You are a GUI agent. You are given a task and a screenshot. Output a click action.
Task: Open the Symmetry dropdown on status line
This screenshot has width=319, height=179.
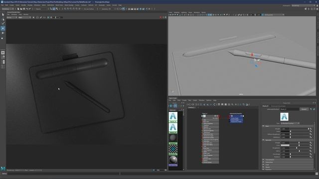[x=106, y=9]
